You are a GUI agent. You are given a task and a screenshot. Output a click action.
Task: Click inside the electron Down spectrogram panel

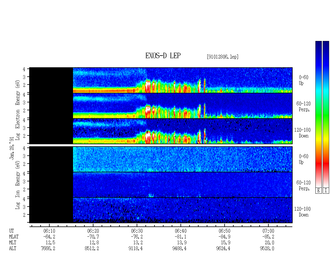coord(161,131)
